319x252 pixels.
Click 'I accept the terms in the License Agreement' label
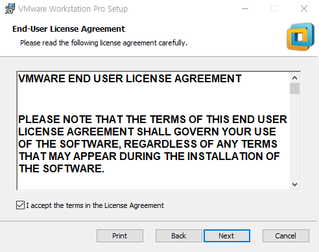point(95,205)
